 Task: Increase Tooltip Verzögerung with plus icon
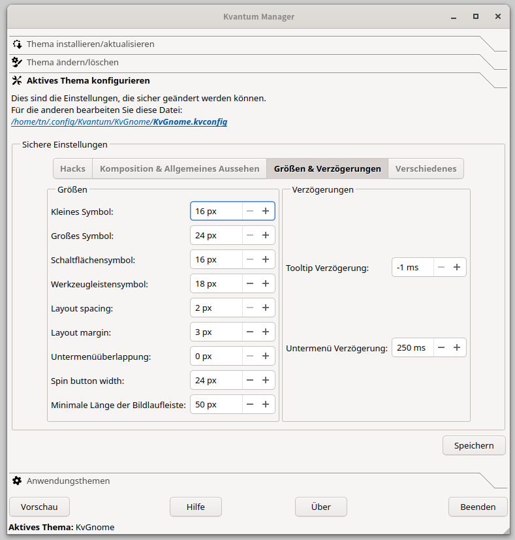click(x=457, y=267)
